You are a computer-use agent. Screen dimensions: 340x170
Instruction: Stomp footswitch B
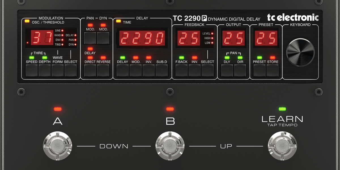point(170,146)
